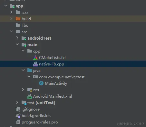
Task: Collapse the cpp folder chevron
Action: (23, 51)
